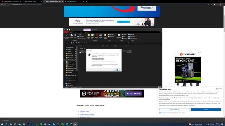Image resolution: width=225 pixels, height=126 pixels.
Task: Switch to the Channel analytics YouTube tab
Action: pos(11,1)
